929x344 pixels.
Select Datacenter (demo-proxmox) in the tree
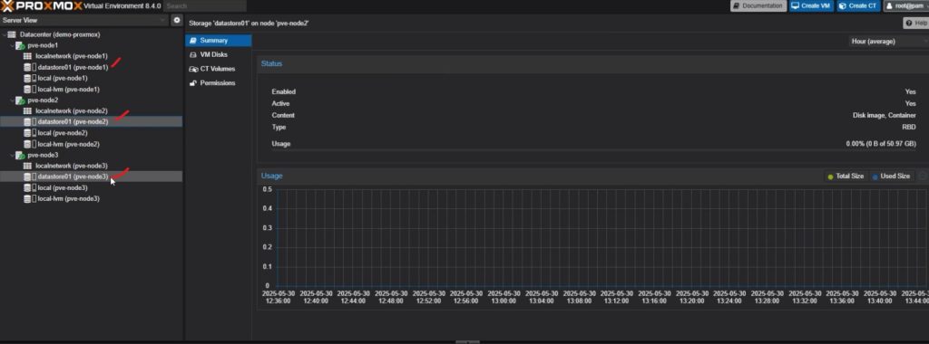pyautogui.click(x=92, y=34)
